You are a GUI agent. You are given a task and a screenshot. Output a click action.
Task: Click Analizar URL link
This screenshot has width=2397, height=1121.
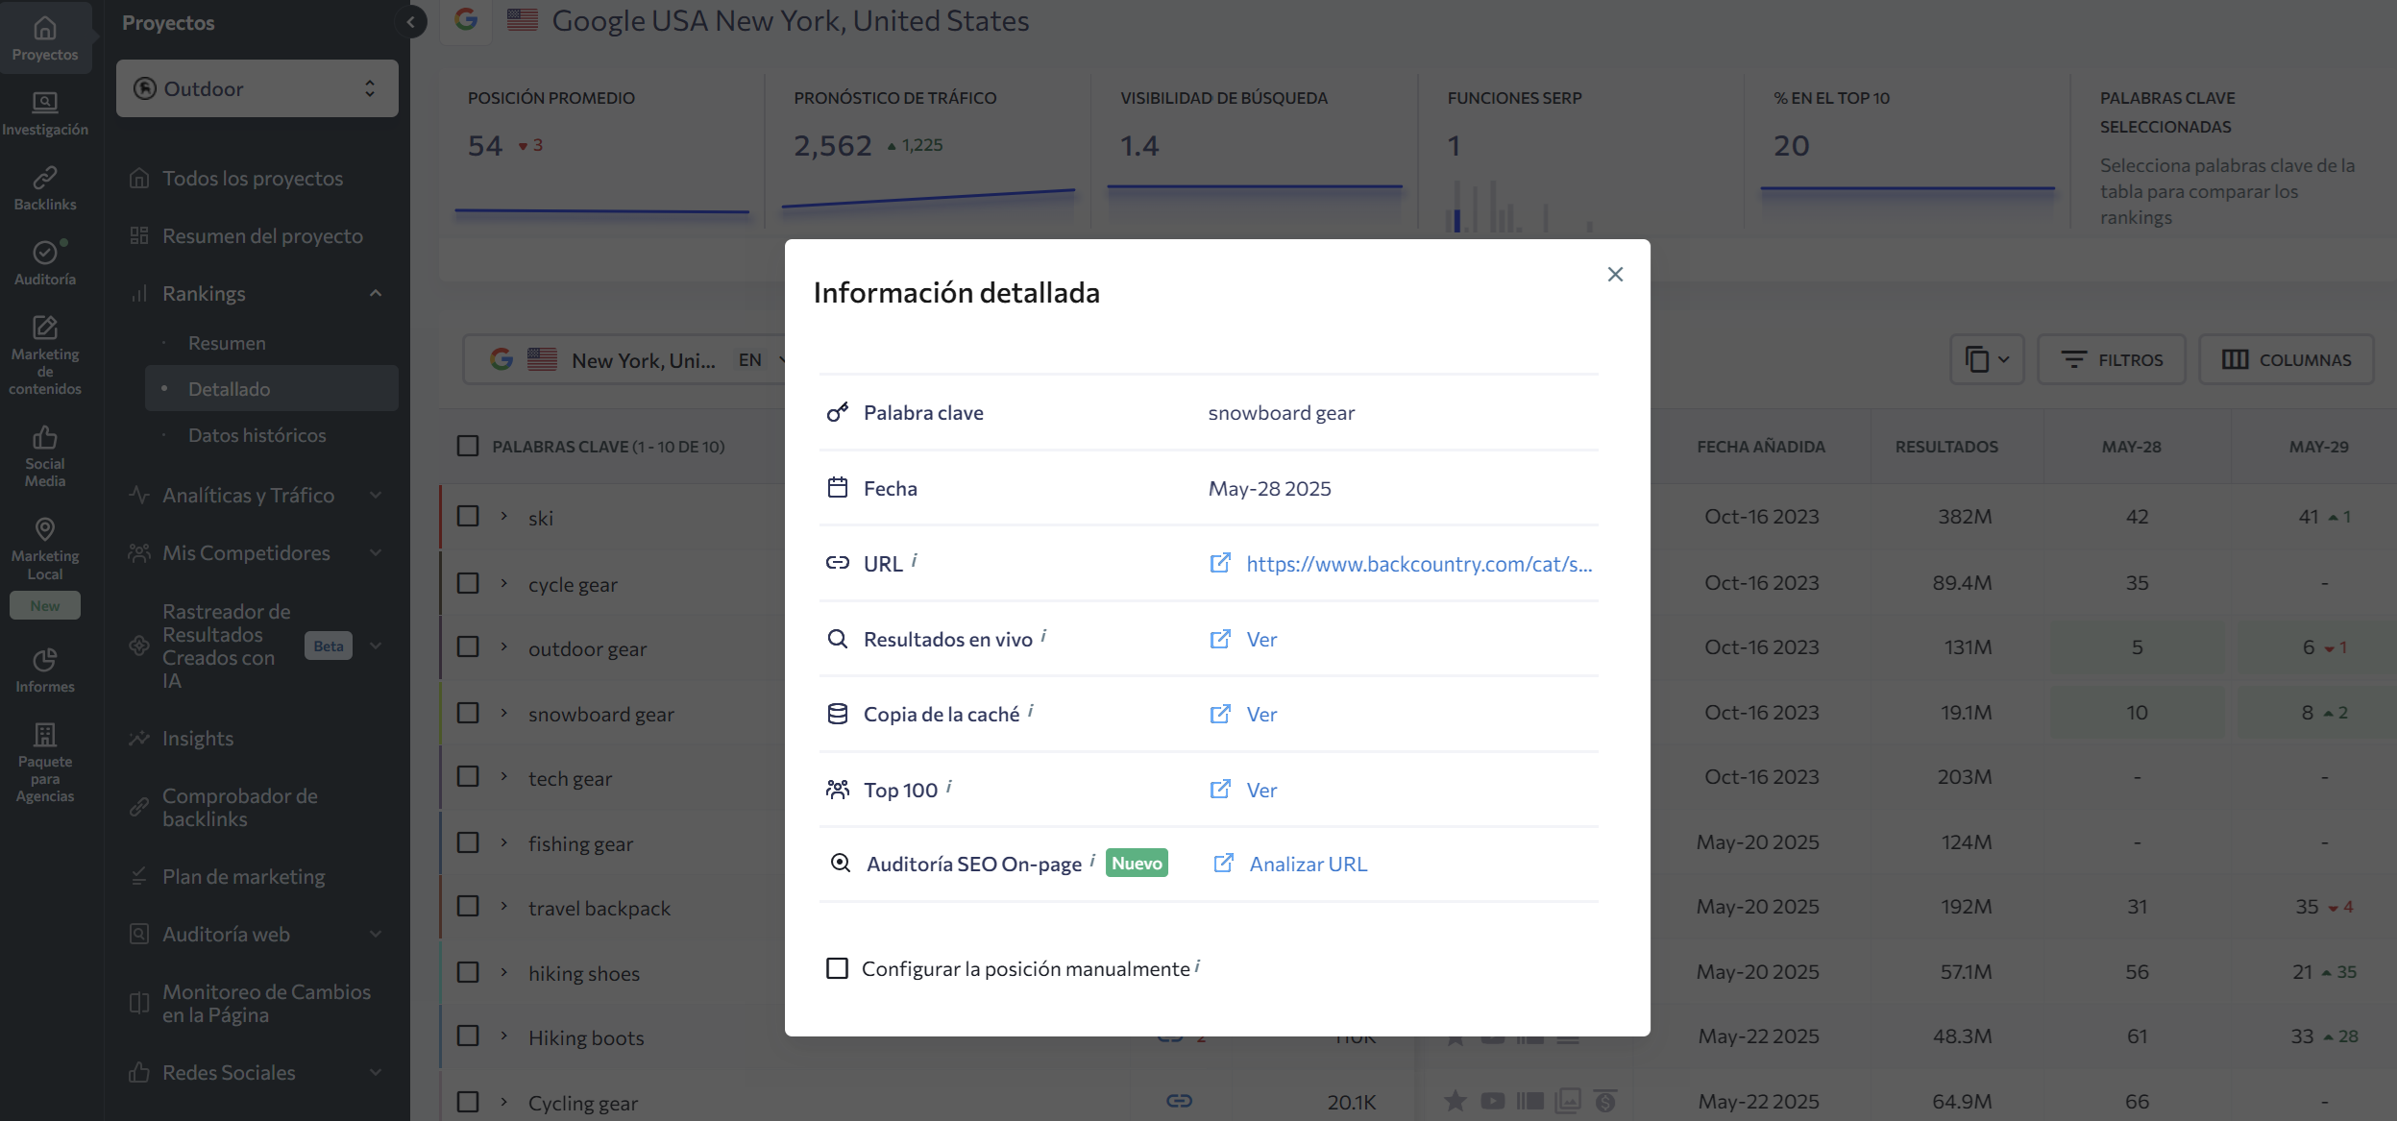click(1307, 864)
